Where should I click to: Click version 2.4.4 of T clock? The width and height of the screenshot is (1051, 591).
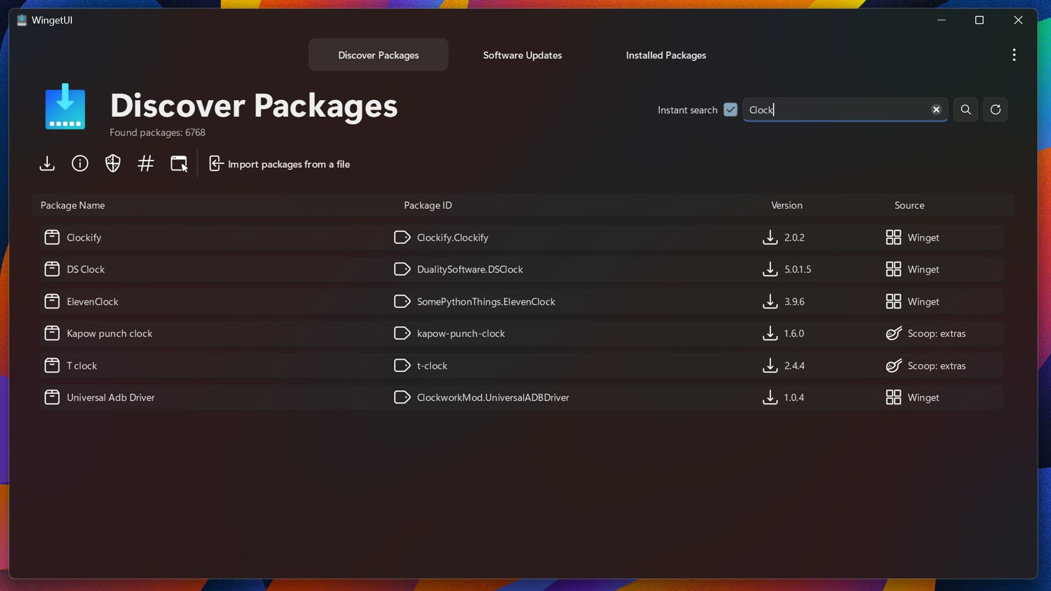pos(794,366)
